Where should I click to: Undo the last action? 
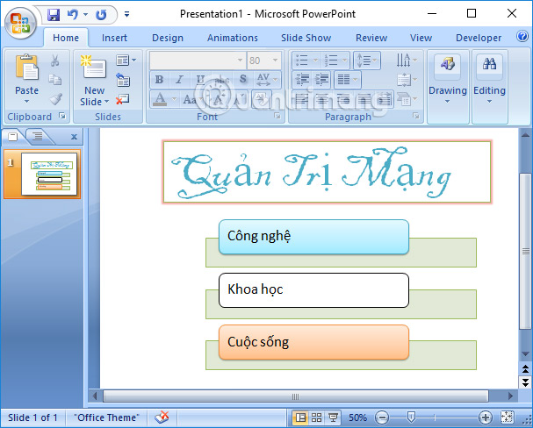pos(74,14)
